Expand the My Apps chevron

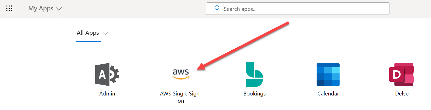(x=59, y=9)
